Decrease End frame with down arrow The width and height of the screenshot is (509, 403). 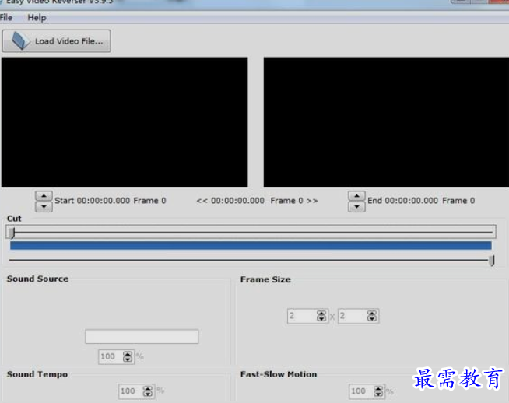356,207
